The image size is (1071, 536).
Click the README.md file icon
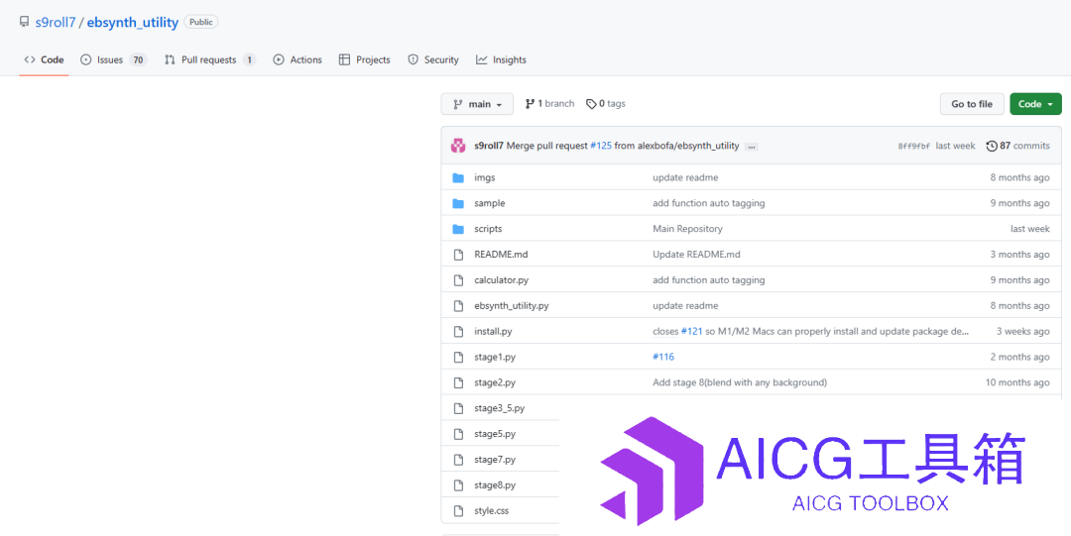(x=458, y=255)
